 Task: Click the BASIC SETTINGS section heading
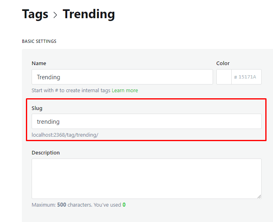(39, 41)
